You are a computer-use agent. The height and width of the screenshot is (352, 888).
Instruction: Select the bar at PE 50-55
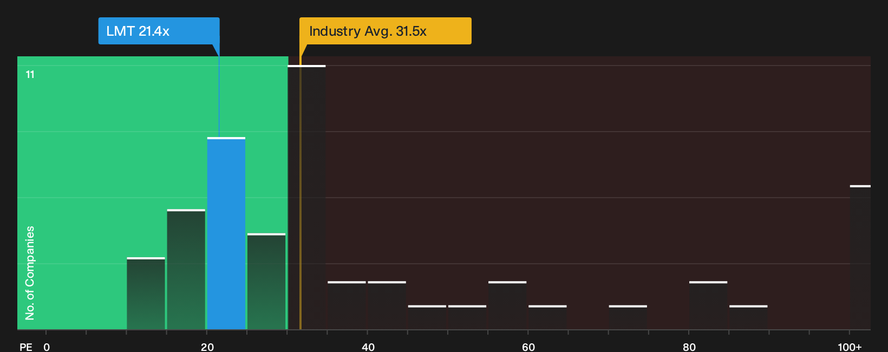coord(467,317)
